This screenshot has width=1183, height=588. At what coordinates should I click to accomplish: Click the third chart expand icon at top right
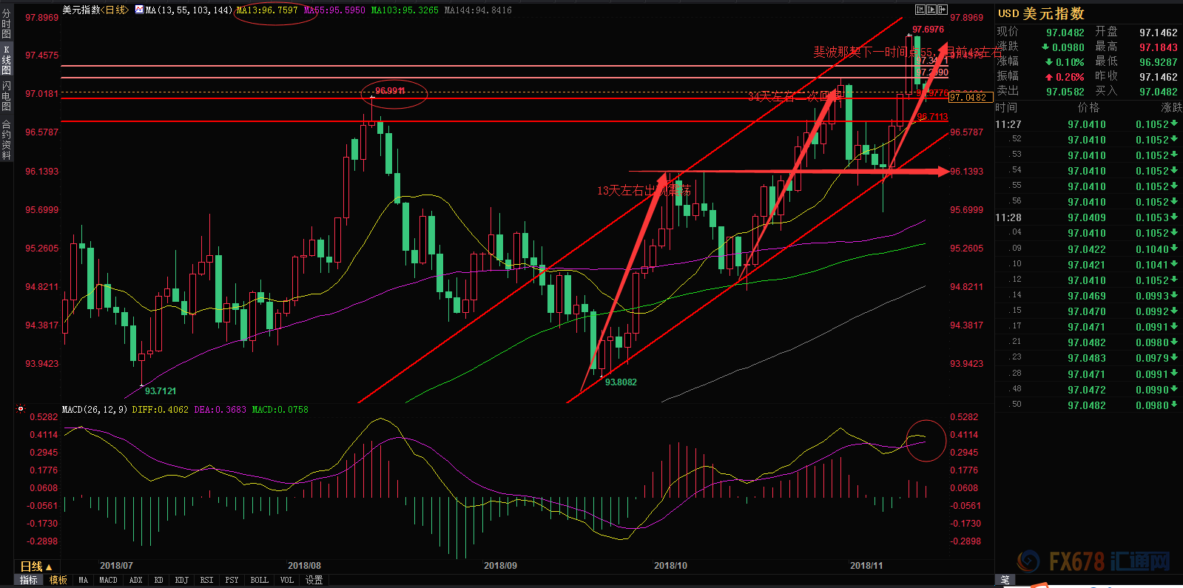(x=943, y=10)
